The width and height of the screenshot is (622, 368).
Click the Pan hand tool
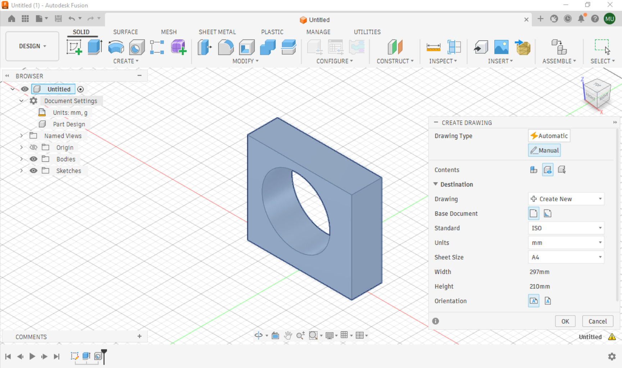(288, 335)
